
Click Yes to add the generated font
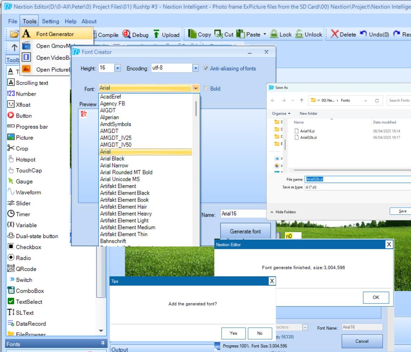coord(233,333)
